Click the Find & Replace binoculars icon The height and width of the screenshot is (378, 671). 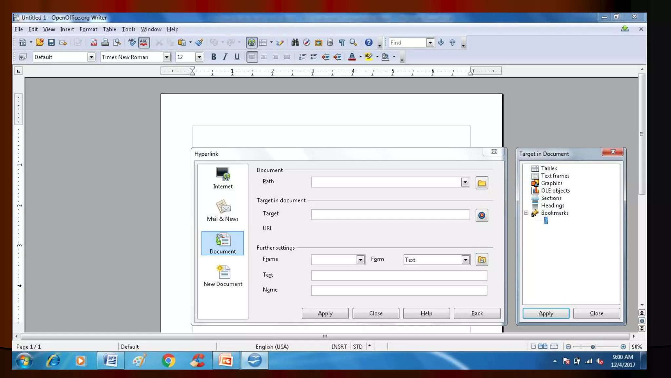pyautogui.click(x=295, y=43)
